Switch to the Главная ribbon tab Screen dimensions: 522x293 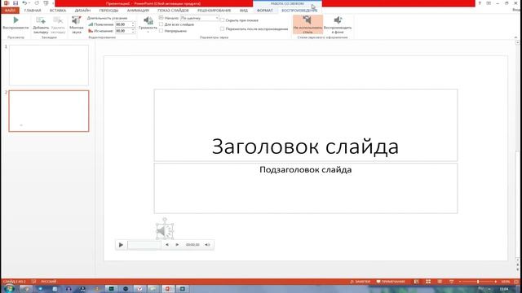coord(33,11)
